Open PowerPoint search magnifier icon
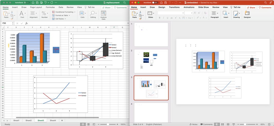 pyautogui.click(x=266, y=2)
